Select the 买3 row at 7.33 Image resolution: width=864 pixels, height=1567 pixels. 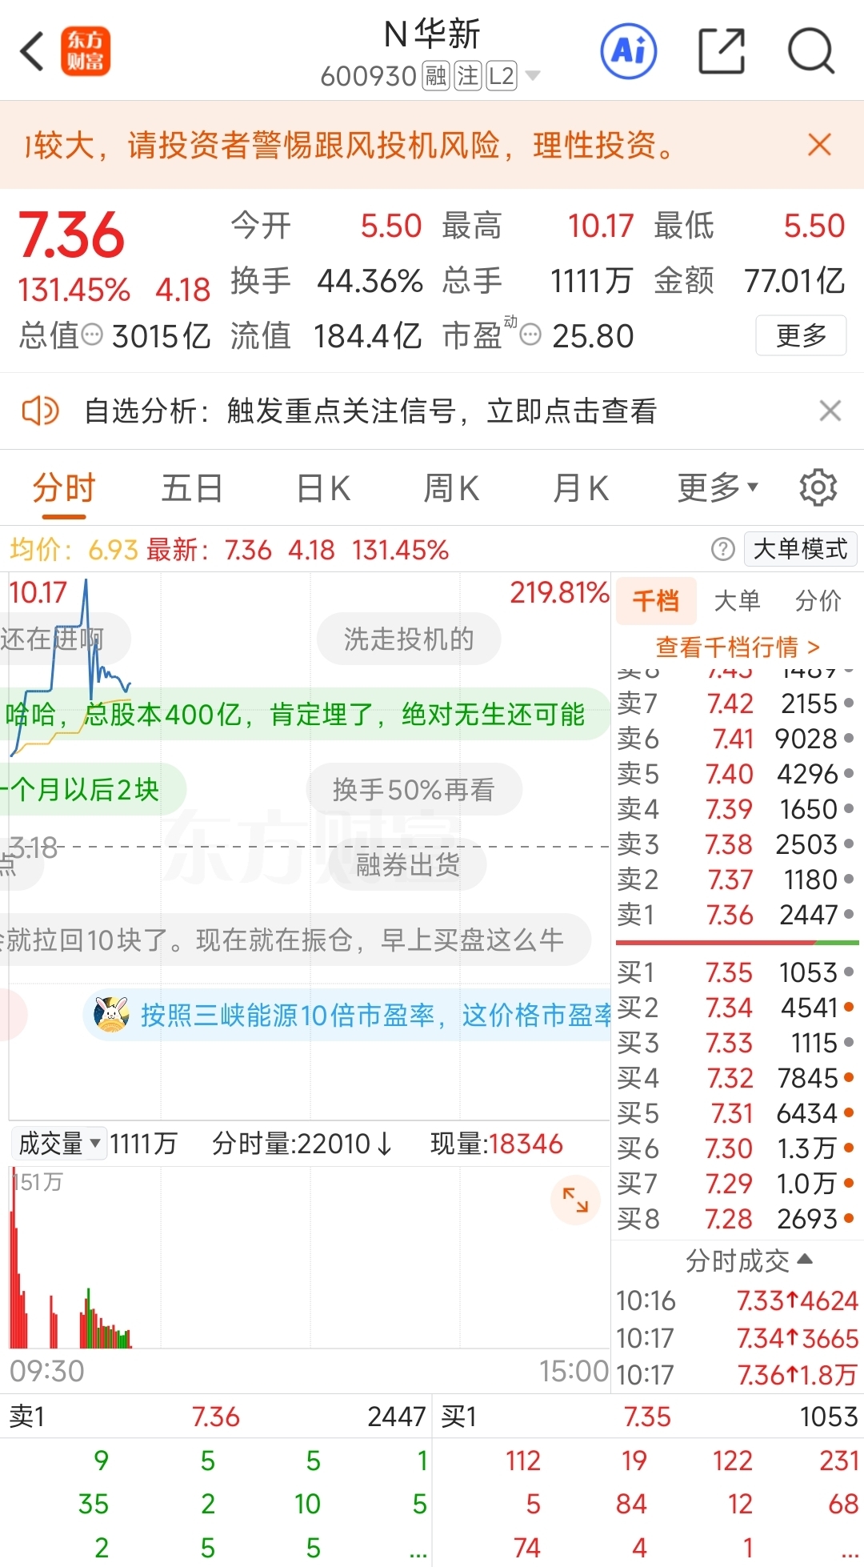tap(736, 1043)
